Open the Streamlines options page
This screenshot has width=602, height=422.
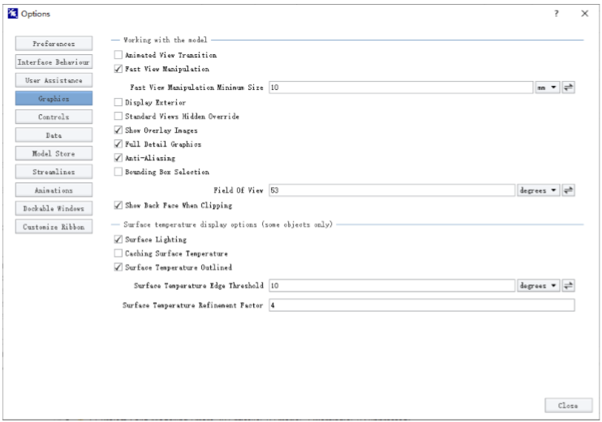click(54, 172)
